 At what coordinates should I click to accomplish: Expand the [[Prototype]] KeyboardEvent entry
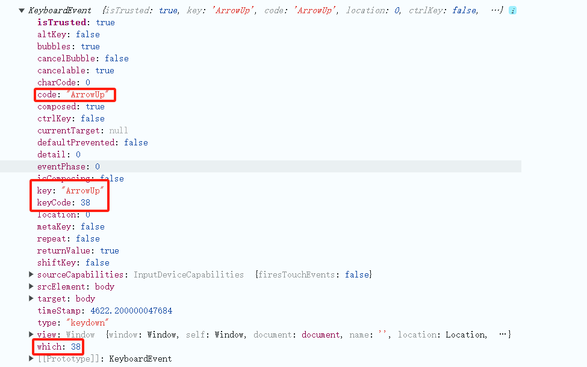(x=31, y=359)
